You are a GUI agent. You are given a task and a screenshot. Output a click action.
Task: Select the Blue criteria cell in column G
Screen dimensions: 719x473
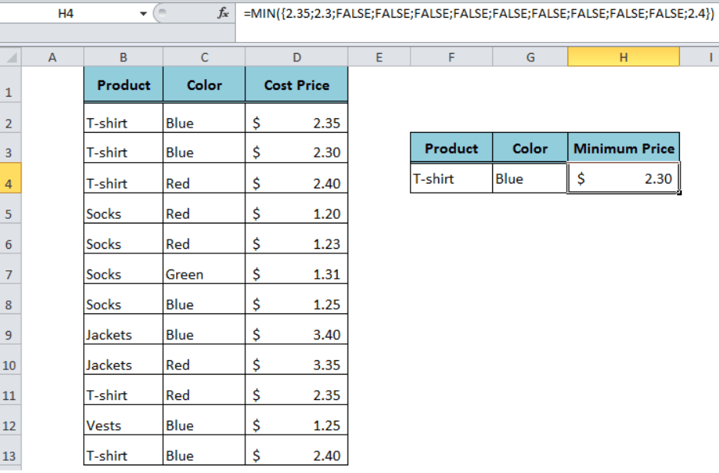click(530, 177)
